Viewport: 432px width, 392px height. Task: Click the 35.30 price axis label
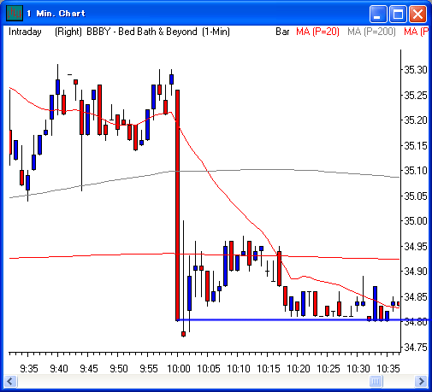416,70
